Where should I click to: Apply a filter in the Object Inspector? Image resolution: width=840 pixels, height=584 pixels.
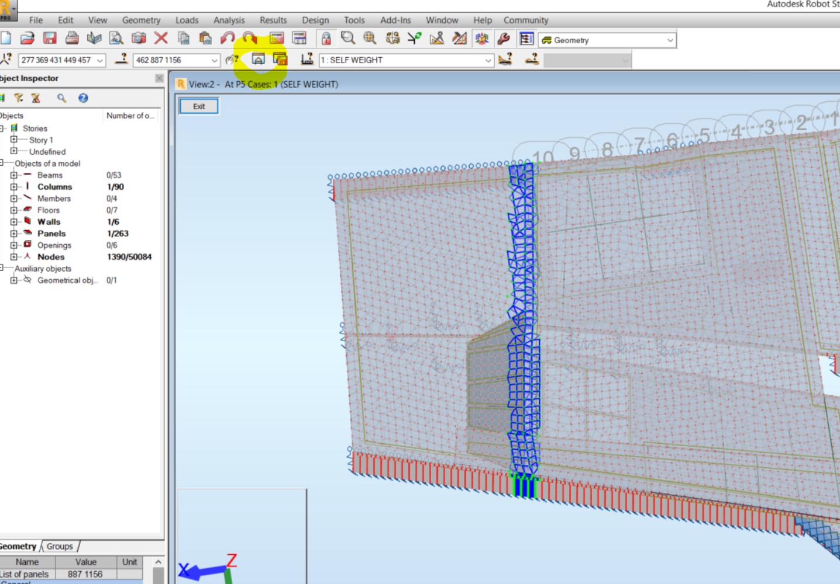(x=19, y=98)
